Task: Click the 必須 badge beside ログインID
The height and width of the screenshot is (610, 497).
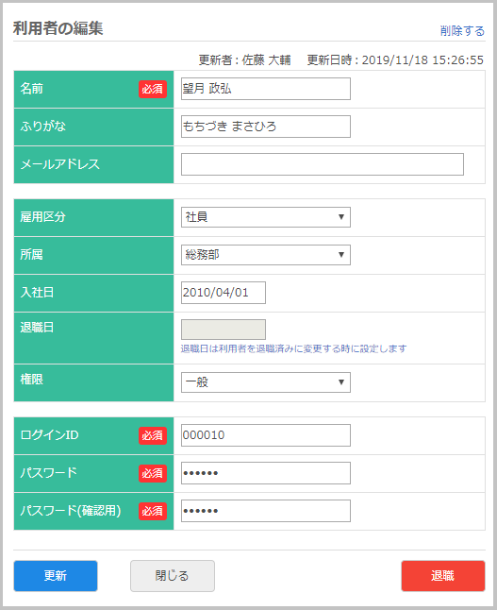Action: 153,435
